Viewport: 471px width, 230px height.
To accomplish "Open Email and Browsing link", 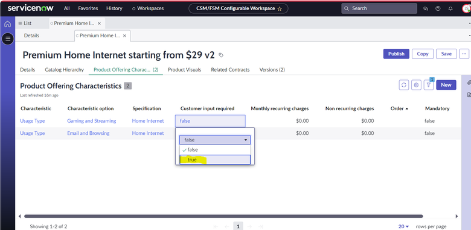I will [x=88, y=133].
